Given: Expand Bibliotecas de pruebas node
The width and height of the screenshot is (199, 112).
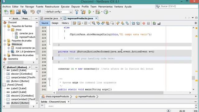Looking at the screenshot, I should pyautogui.click(x=5, y=55).
